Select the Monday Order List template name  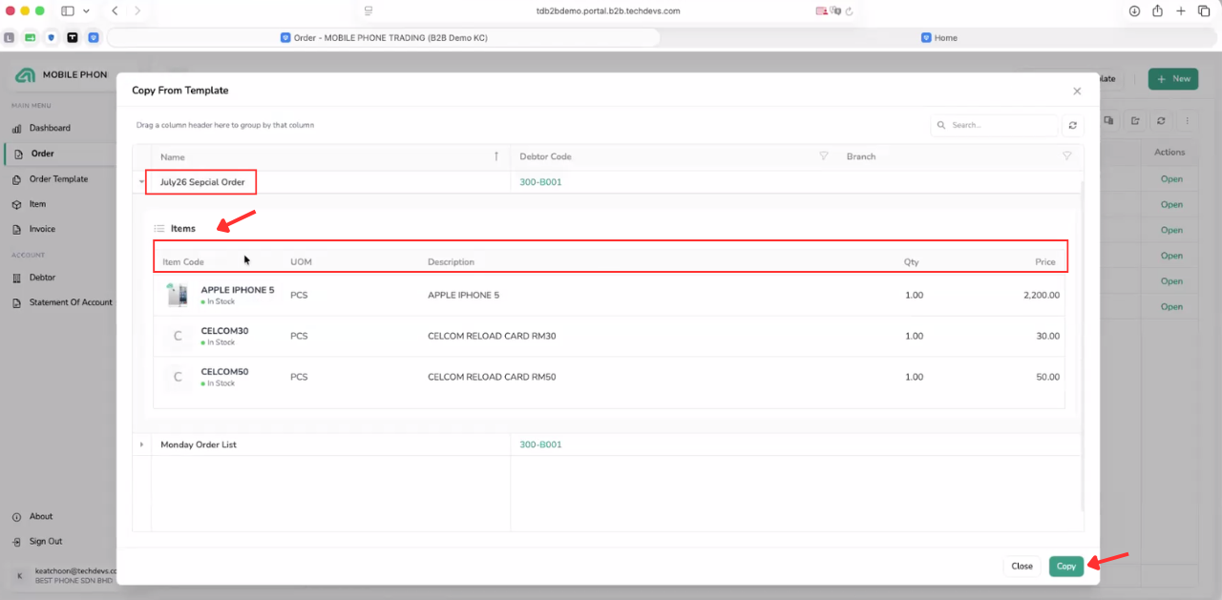pos(199,445)
